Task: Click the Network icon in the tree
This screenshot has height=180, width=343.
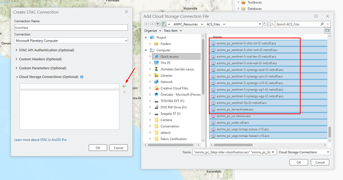Action: 157,82
